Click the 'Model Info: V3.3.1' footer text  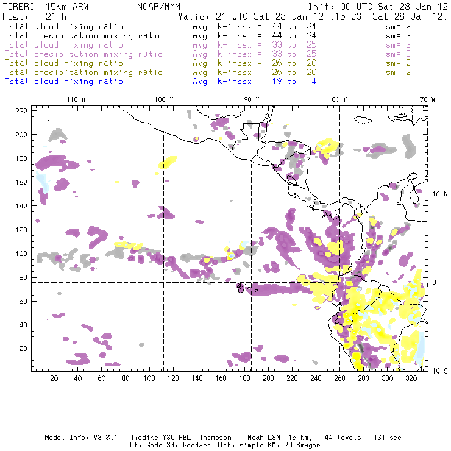(x=81, y=438)
